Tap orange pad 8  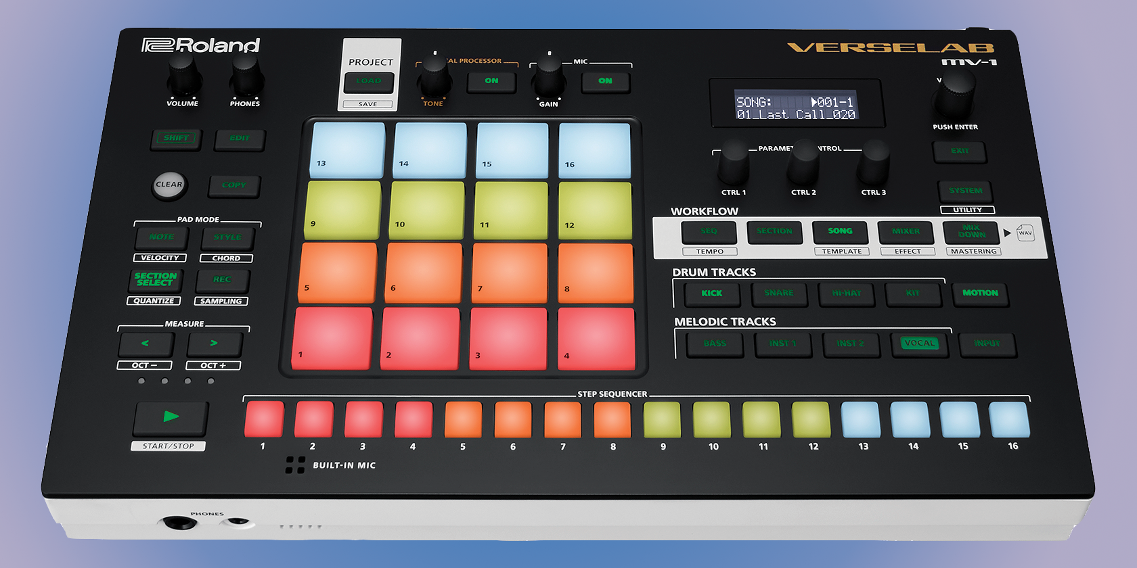[596, 273]
